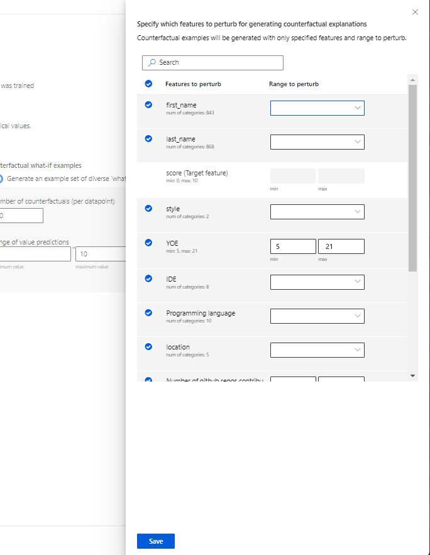
Task: Click the counterfactuals per datapoint field
Action: click(21, 216)
